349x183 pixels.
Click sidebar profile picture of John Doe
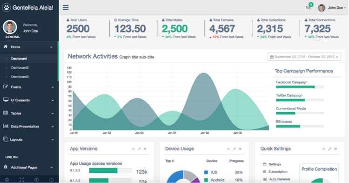pos(10,27)
